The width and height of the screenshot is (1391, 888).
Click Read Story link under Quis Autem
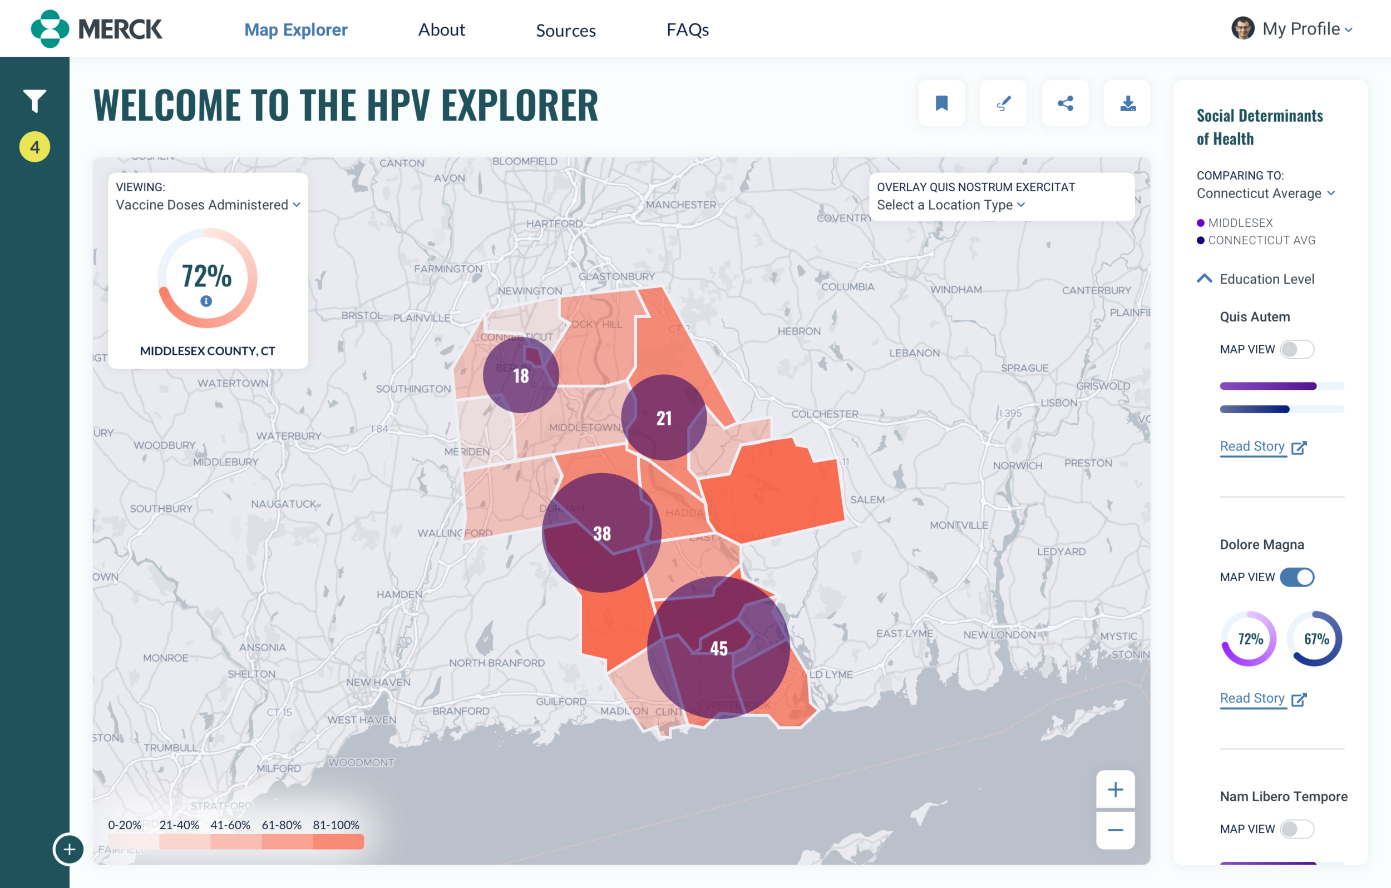tap(1252, 447)
